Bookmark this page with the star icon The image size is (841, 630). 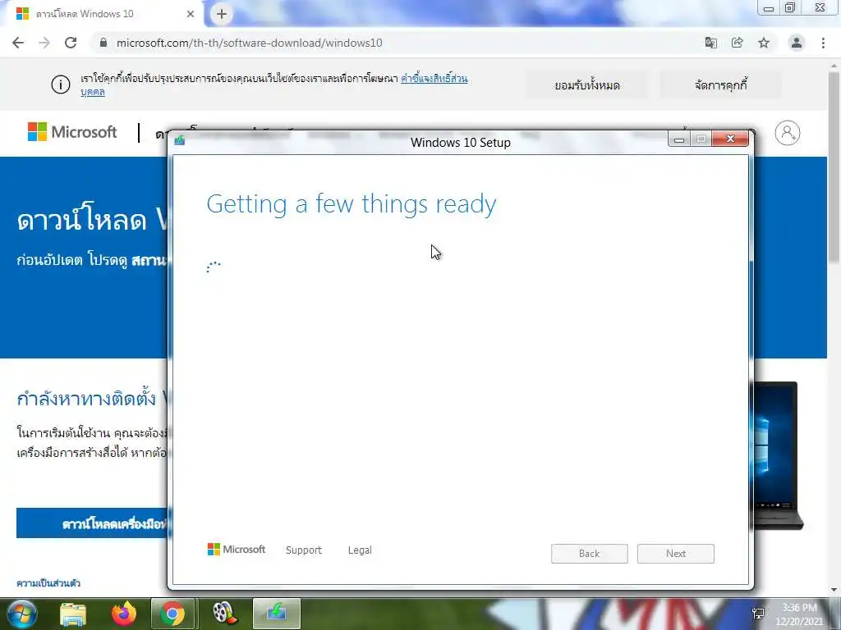coord(764,43)
